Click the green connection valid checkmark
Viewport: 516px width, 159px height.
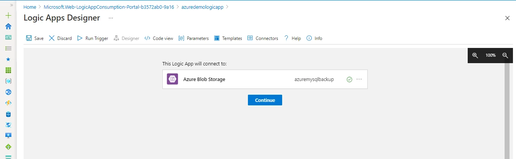click(349, 79)
